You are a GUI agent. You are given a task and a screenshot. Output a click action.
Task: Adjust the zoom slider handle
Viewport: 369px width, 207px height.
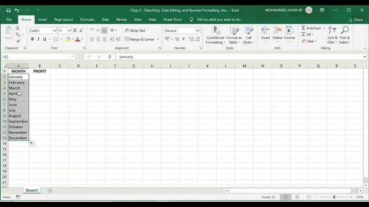click(334, 197)
